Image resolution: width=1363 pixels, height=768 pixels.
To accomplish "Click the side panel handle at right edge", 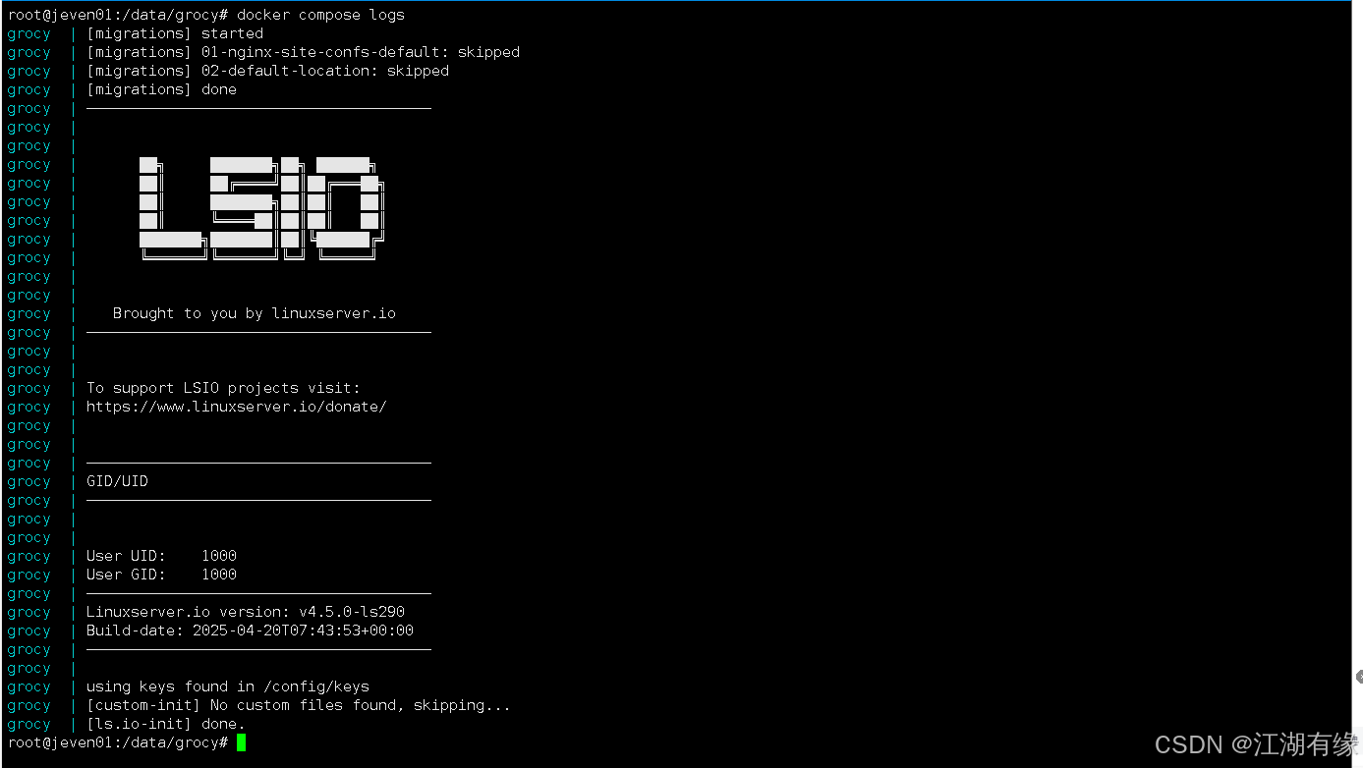I will [x=1359, y=677].
